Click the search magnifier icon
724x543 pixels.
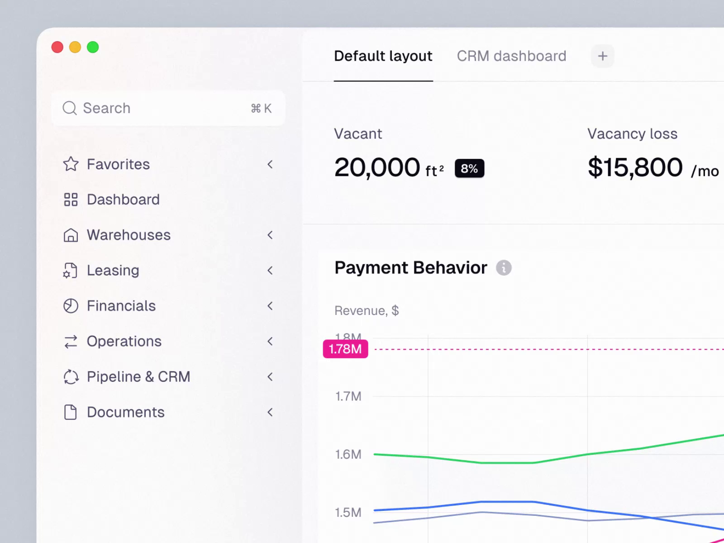tap(70, 108)
